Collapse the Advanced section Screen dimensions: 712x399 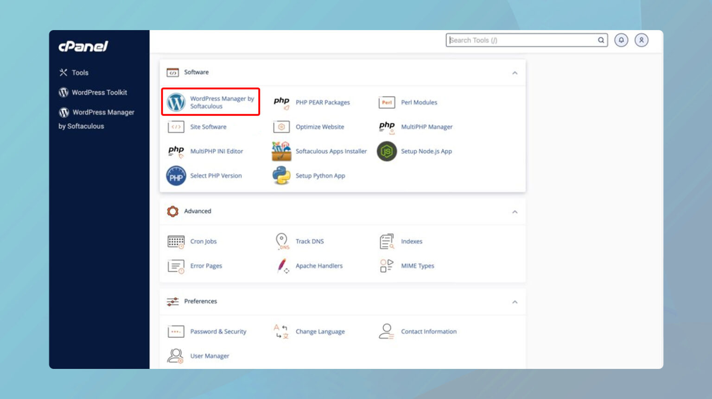(515, 212)
